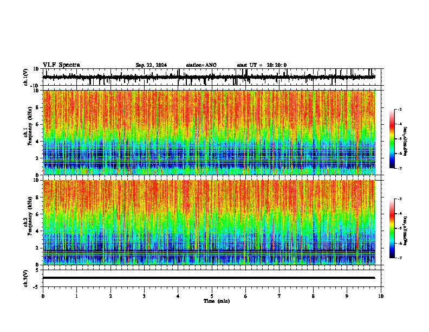The height and width of the screenshot is (332, 429).
Task: Click time axis tick label "4"
Action: click(x=178, y=296)
